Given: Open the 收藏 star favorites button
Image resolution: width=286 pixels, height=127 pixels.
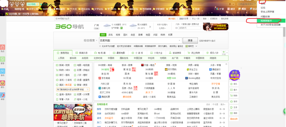Looking at the screenshot, I should click(x=5, y=9).
